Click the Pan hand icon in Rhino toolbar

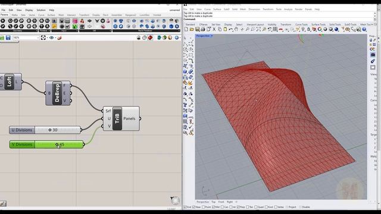[x=236, y=29]
